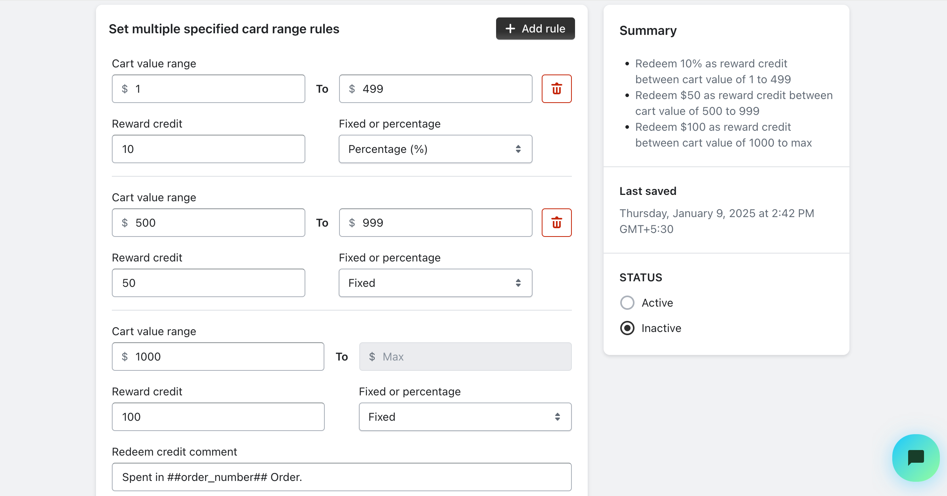
Task: Select the Active status radio button
Action: (627, 303)
